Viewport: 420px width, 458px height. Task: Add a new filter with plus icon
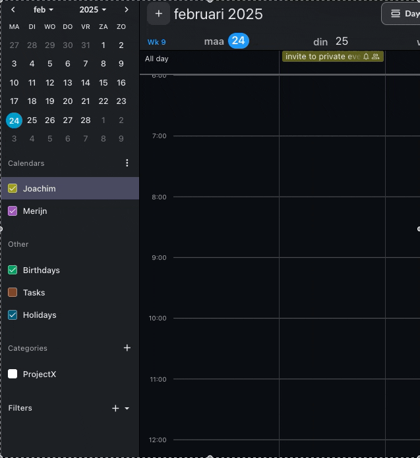coord(115,409)
